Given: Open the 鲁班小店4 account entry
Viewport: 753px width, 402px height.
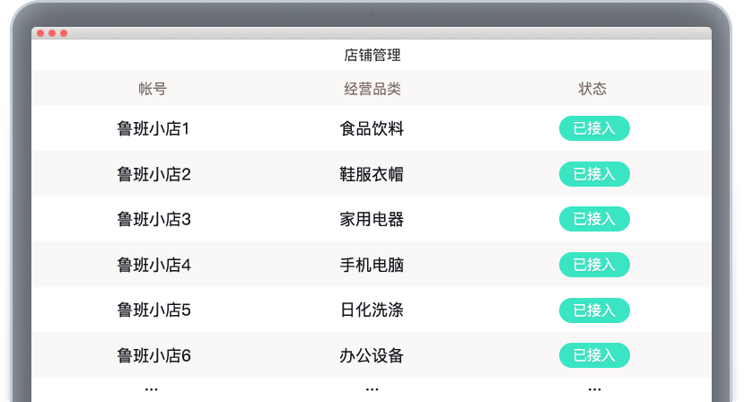Looking at the screenshot, I should (153, 265).
